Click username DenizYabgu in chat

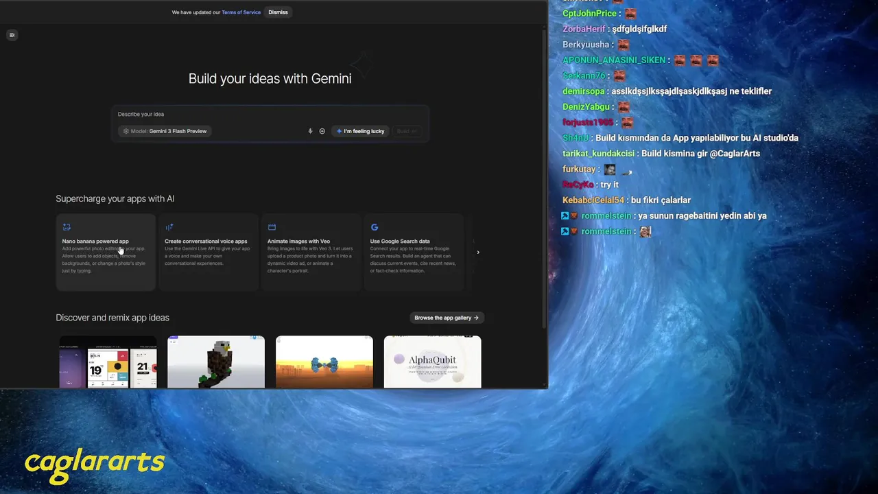(x=586, y=107)
